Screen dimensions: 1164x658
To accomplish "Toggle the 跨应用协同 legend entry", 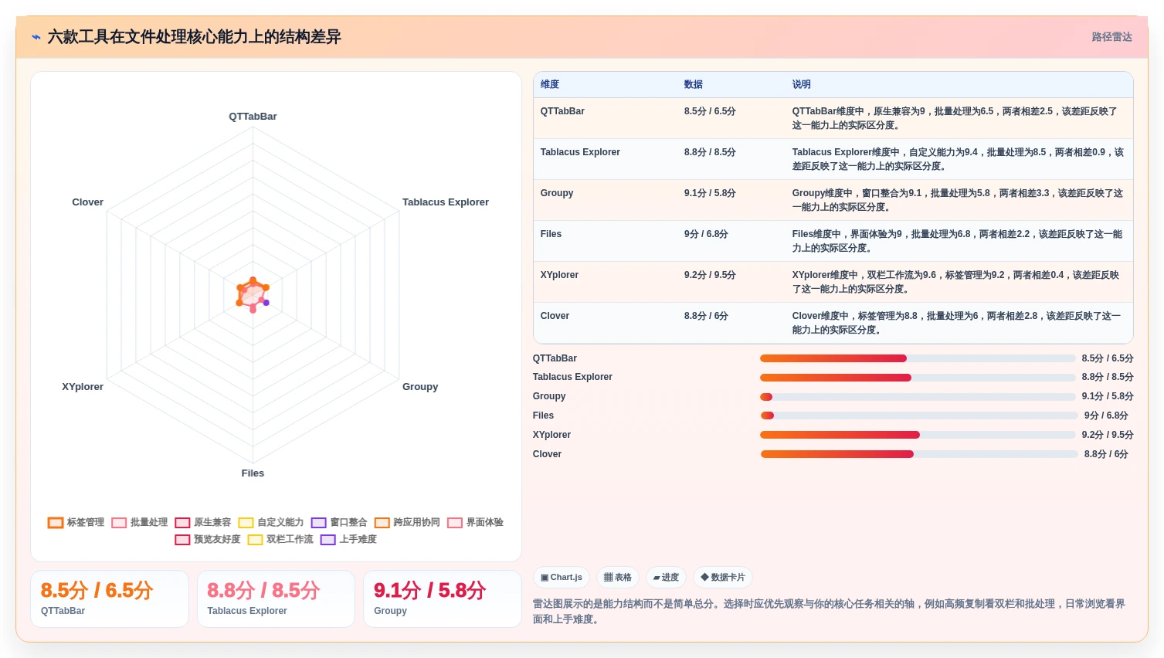I will pyautogui.click(x=407, y=523).
